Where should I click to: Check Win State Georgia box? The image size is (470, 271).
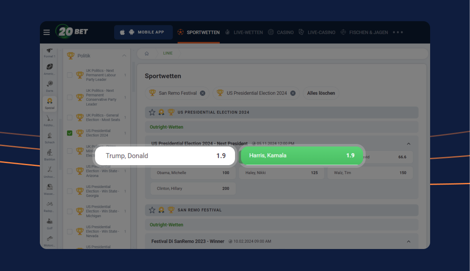click(x=70, y=191)
